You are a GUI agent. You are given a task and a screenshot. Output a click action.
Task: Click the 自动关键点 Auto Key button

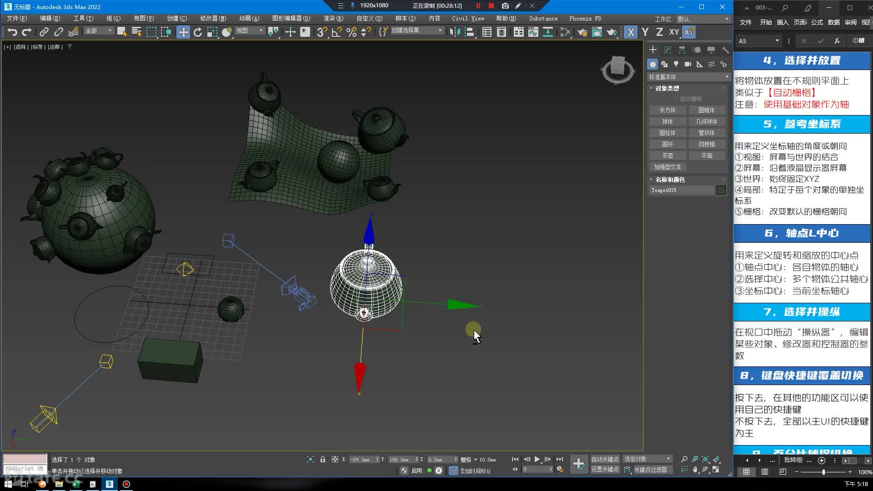(x=605, y=459)
